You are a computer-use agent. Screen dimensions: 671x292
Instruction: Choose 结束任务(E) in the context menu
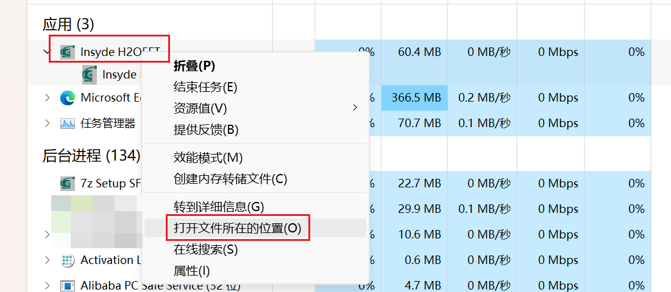tap(255, 87)
